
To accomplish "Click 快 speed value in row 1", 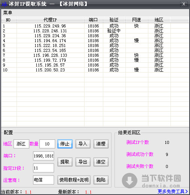I will [x=136, y=26].
